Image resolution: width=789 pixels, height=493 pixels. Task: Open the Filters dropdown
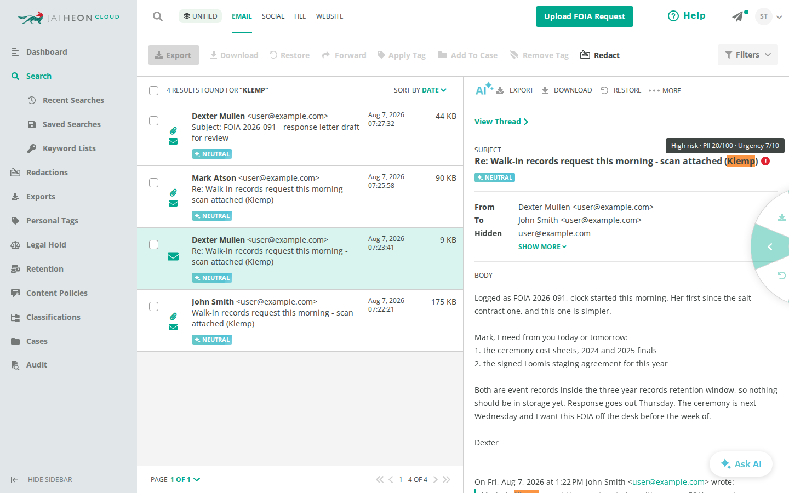748,55
